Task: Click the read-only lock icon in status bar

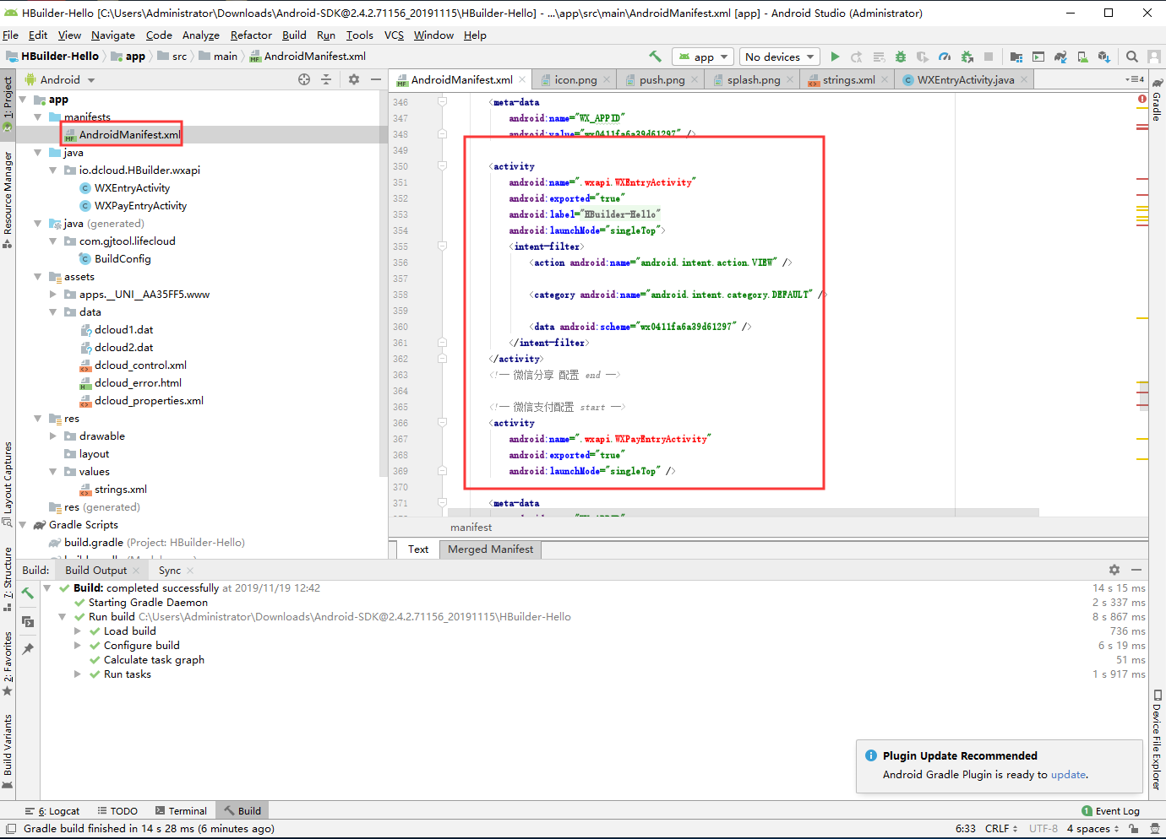Action: [1134, 829]
